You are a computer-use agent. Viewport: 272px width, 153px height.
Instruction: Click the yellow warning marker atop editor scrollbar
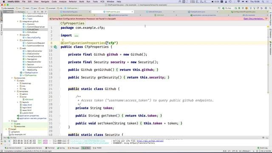coord(268,27)
